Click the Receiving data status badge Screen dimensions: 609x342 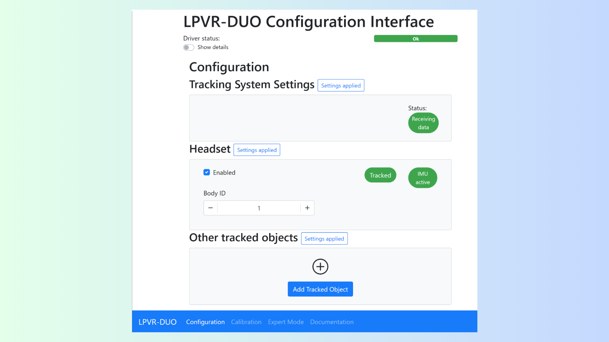423,123
